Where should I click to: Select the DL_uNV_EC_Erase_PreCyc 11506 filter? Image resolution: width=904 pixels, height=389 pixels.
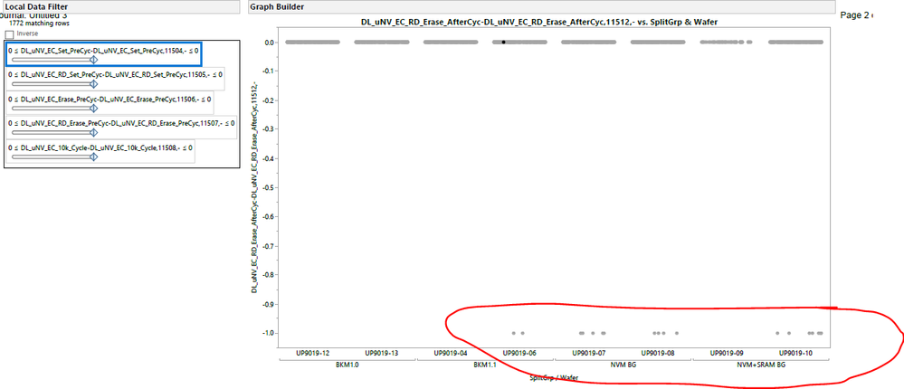coord(109,102)
